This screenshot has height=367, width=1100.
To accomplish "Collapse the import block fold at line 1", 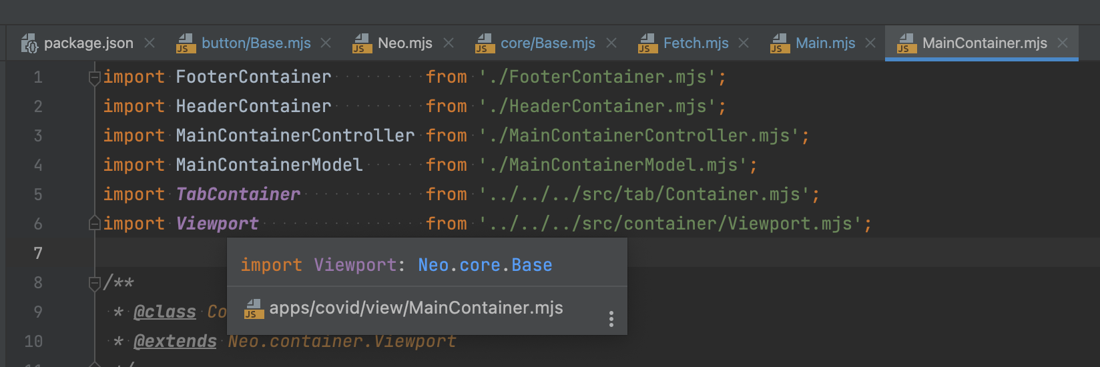I will [94, 78].
